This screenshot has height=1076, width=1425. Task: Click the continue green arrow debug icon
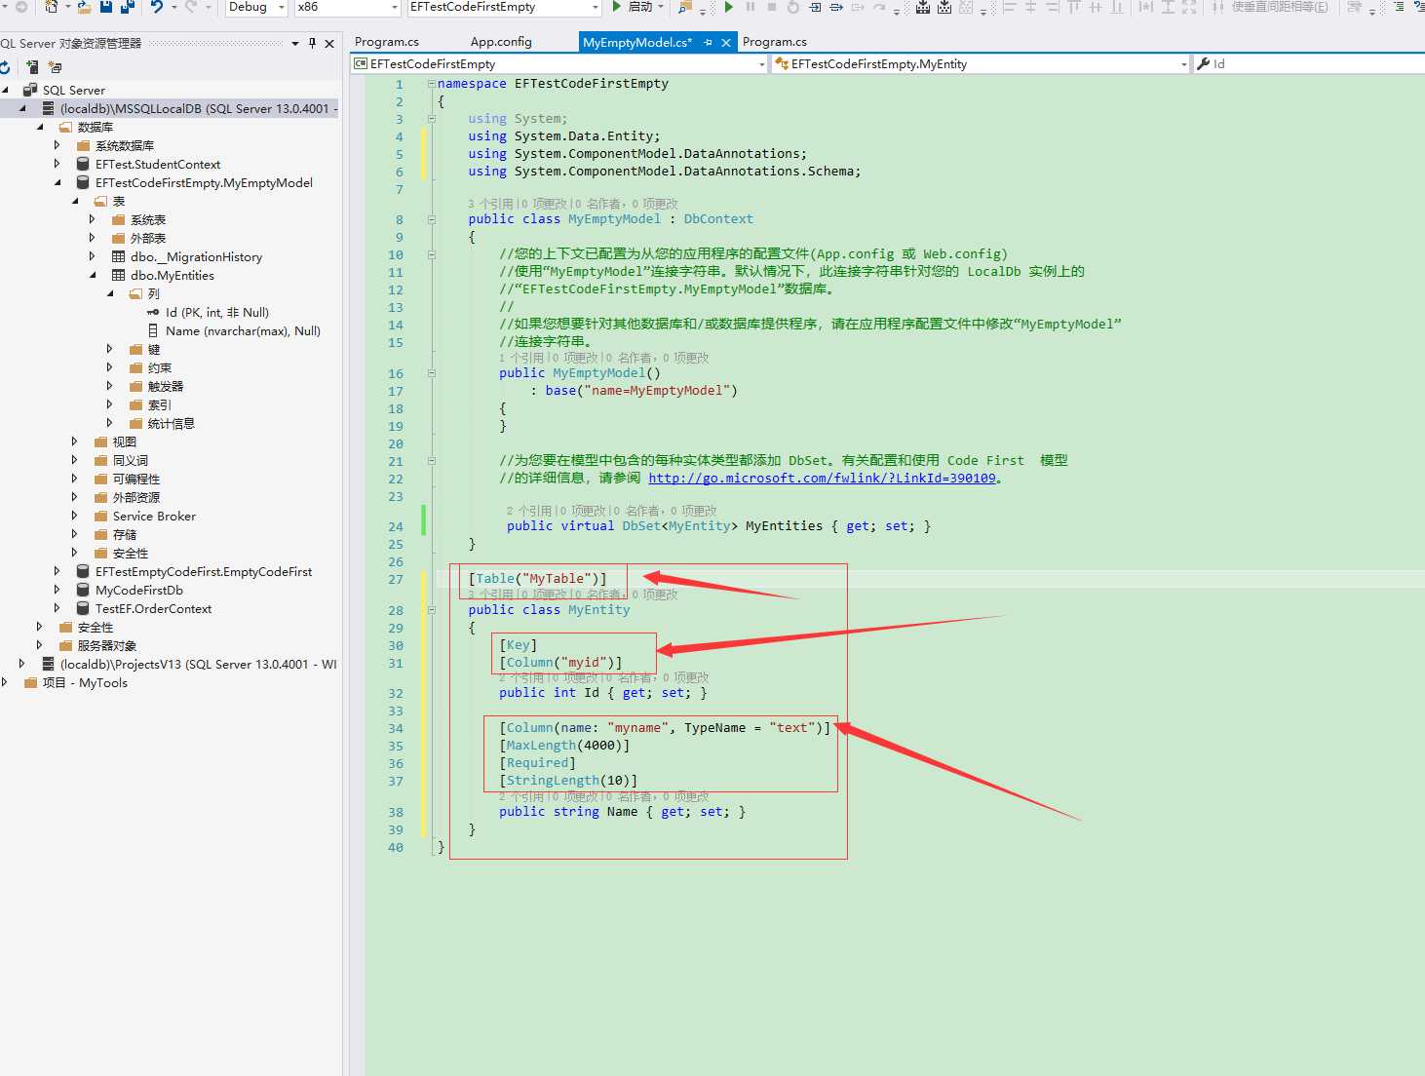[728, 7]
